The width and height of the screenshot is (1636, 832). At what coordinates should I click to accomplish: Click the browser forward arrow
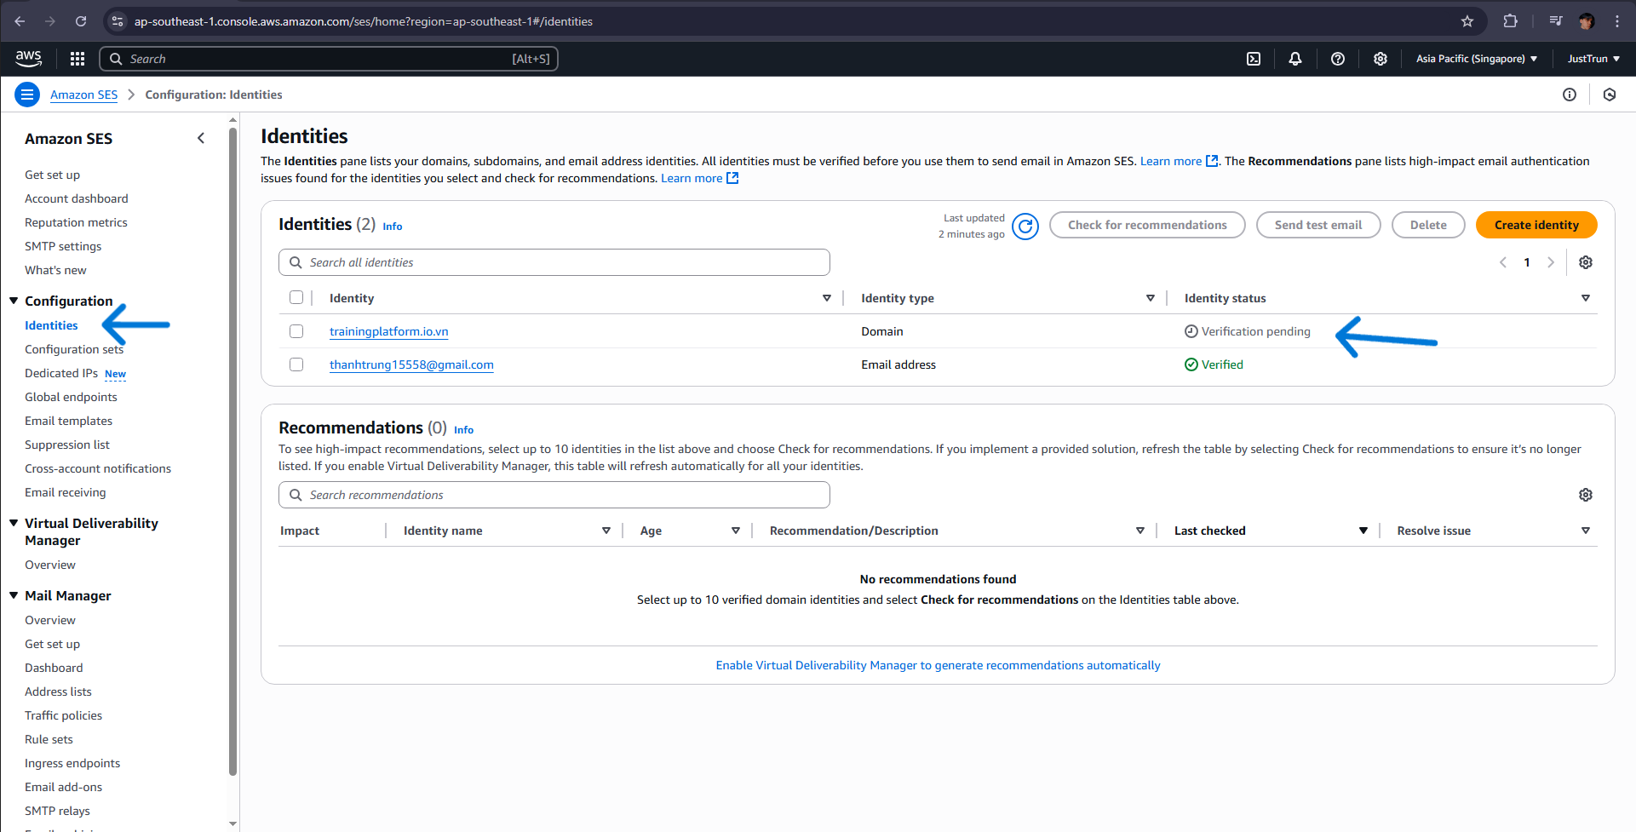(50, 21)
